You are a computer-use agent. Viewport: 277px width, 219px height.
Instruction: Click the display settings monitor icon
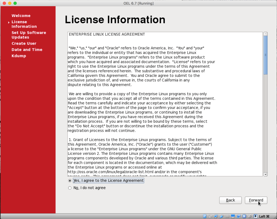[233, 216]
